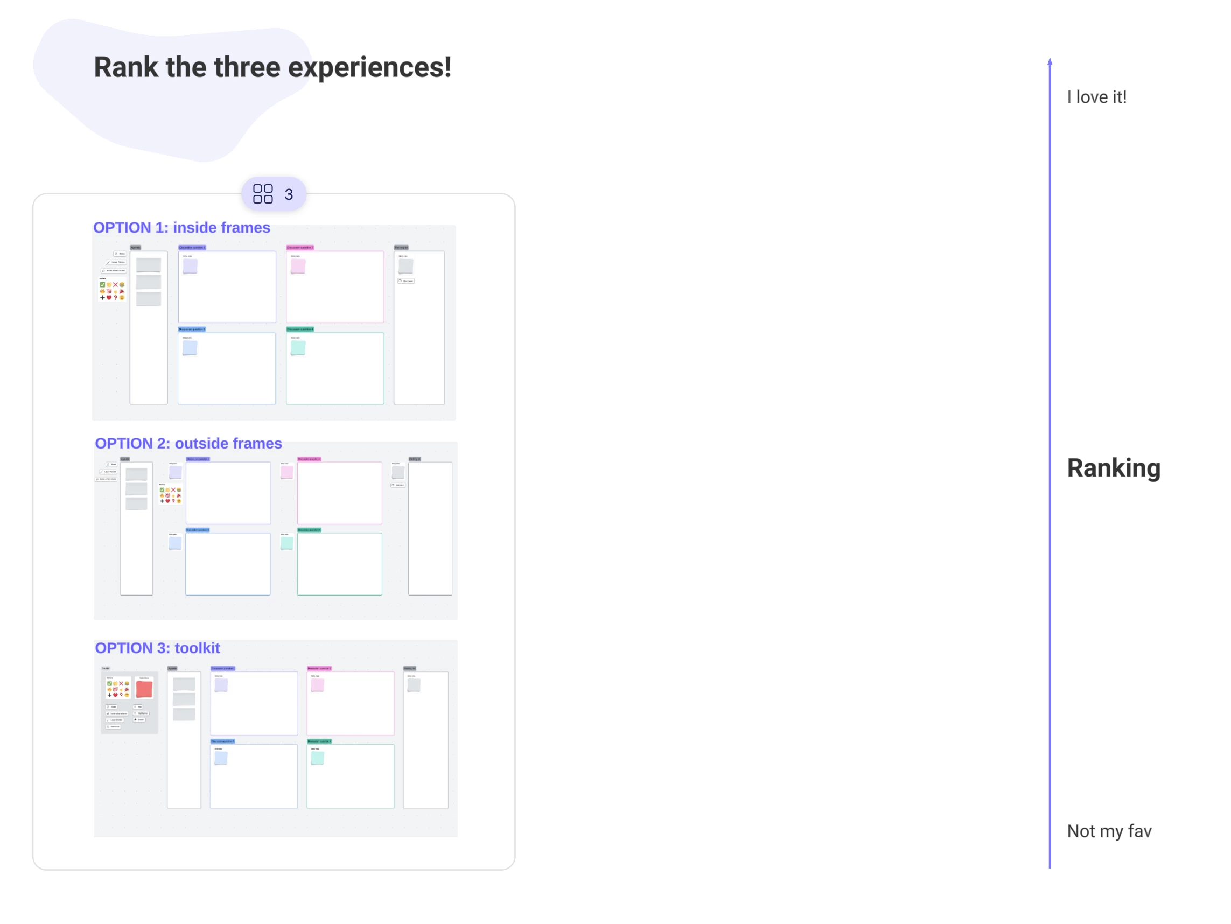
Task: Click the 'OPTION 3: toolkit' heading
Action: pyautogui.click(x=157, y=648)
